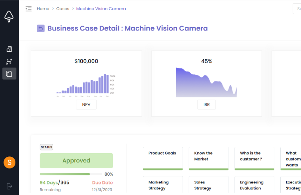Click the rocket logo in sidebar
The height and width of the screenshot is (195, 301).
(x=9, y=16)
